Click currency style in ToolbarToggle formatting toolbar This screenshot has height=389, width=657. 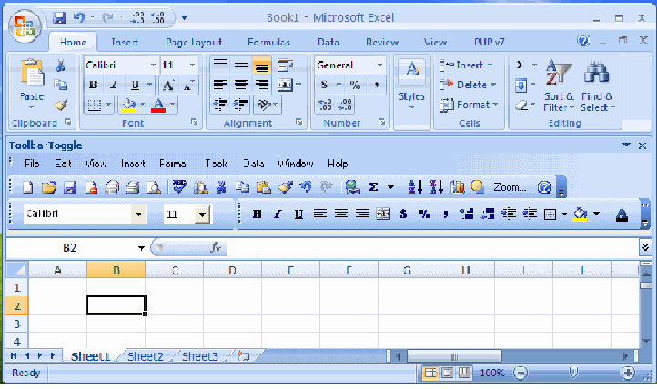click(403, 214)
